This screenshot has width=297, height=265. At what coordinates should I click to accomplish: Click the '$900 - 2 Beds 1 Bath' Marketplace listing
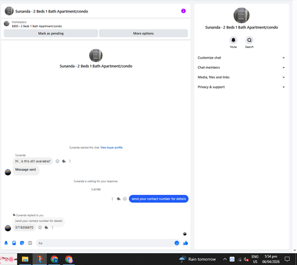pos(37,26)
